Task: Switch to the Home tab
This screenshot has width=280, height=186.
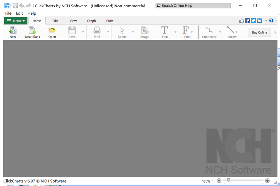Action: click(37, 21)
